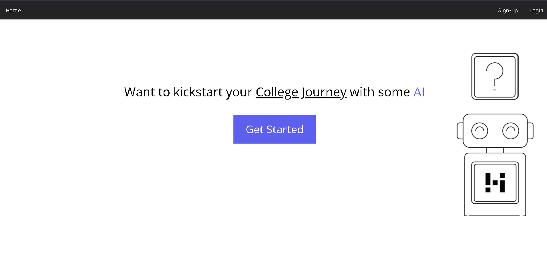Click the robot's torso below the screen

pos(495,210)
